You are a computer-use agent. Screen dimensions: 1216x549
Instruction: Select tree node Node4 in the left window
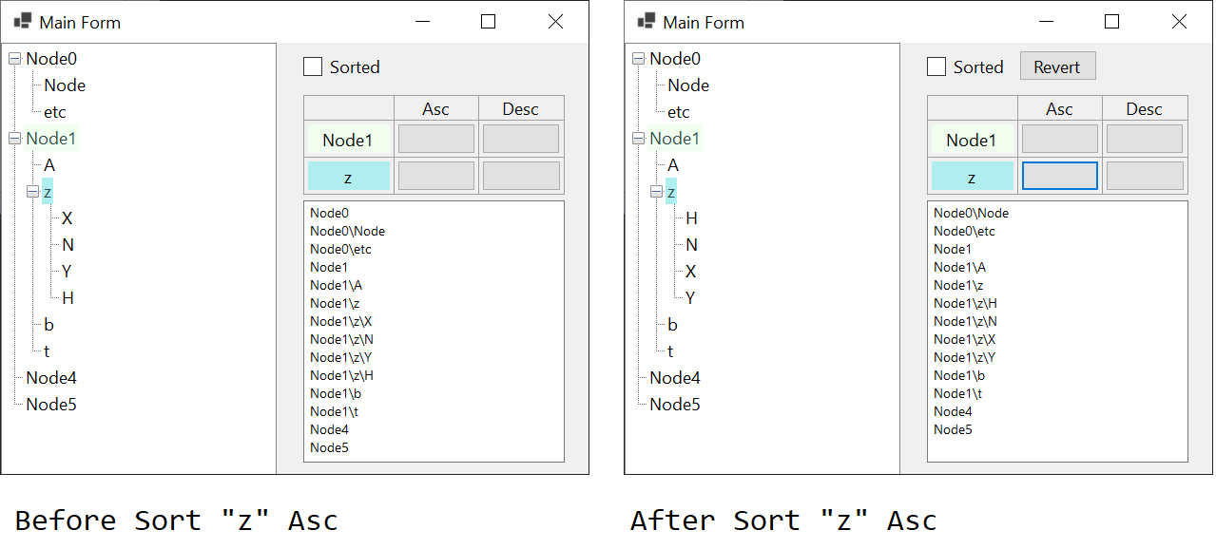(51, 378)
